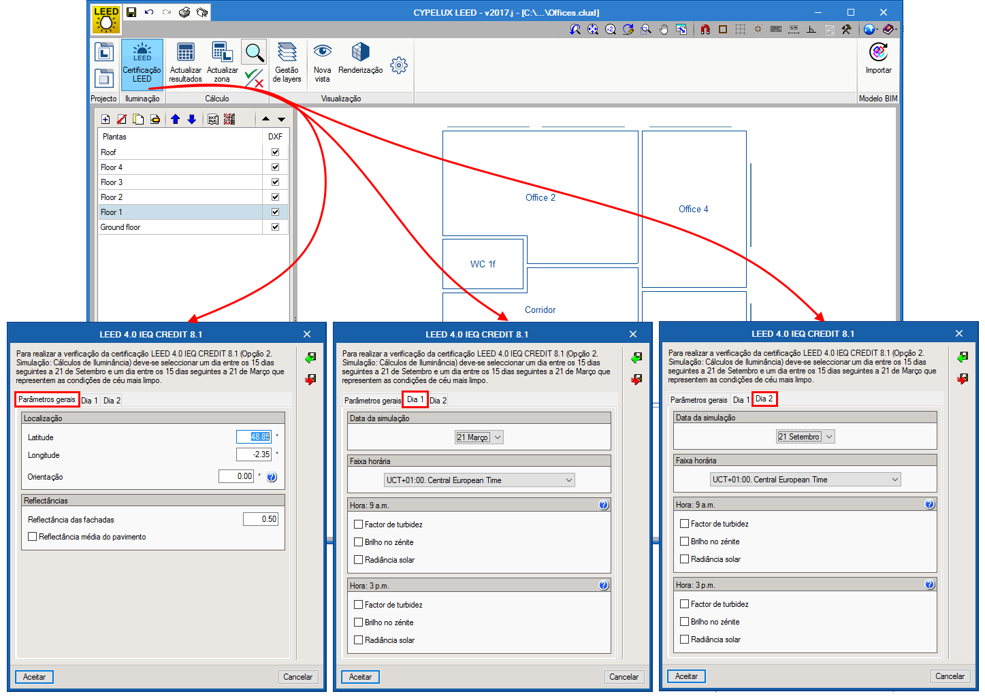Click the save icon in title bar
Image resolution: width=985 pixels, height=696 pixels.
tap(131, 12)
